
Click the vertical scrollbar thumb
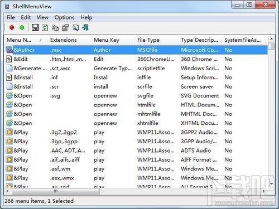pos(272,46)
